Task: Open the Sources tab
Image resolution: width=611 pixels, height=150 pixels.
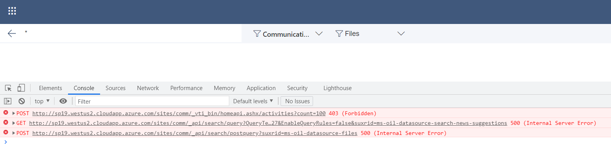Action: 116,88
